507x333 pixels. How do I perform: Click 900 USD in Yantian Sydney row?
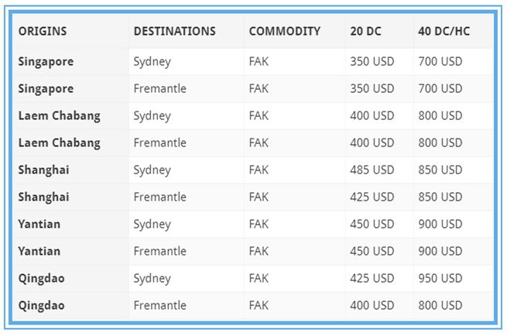point(440,224)
